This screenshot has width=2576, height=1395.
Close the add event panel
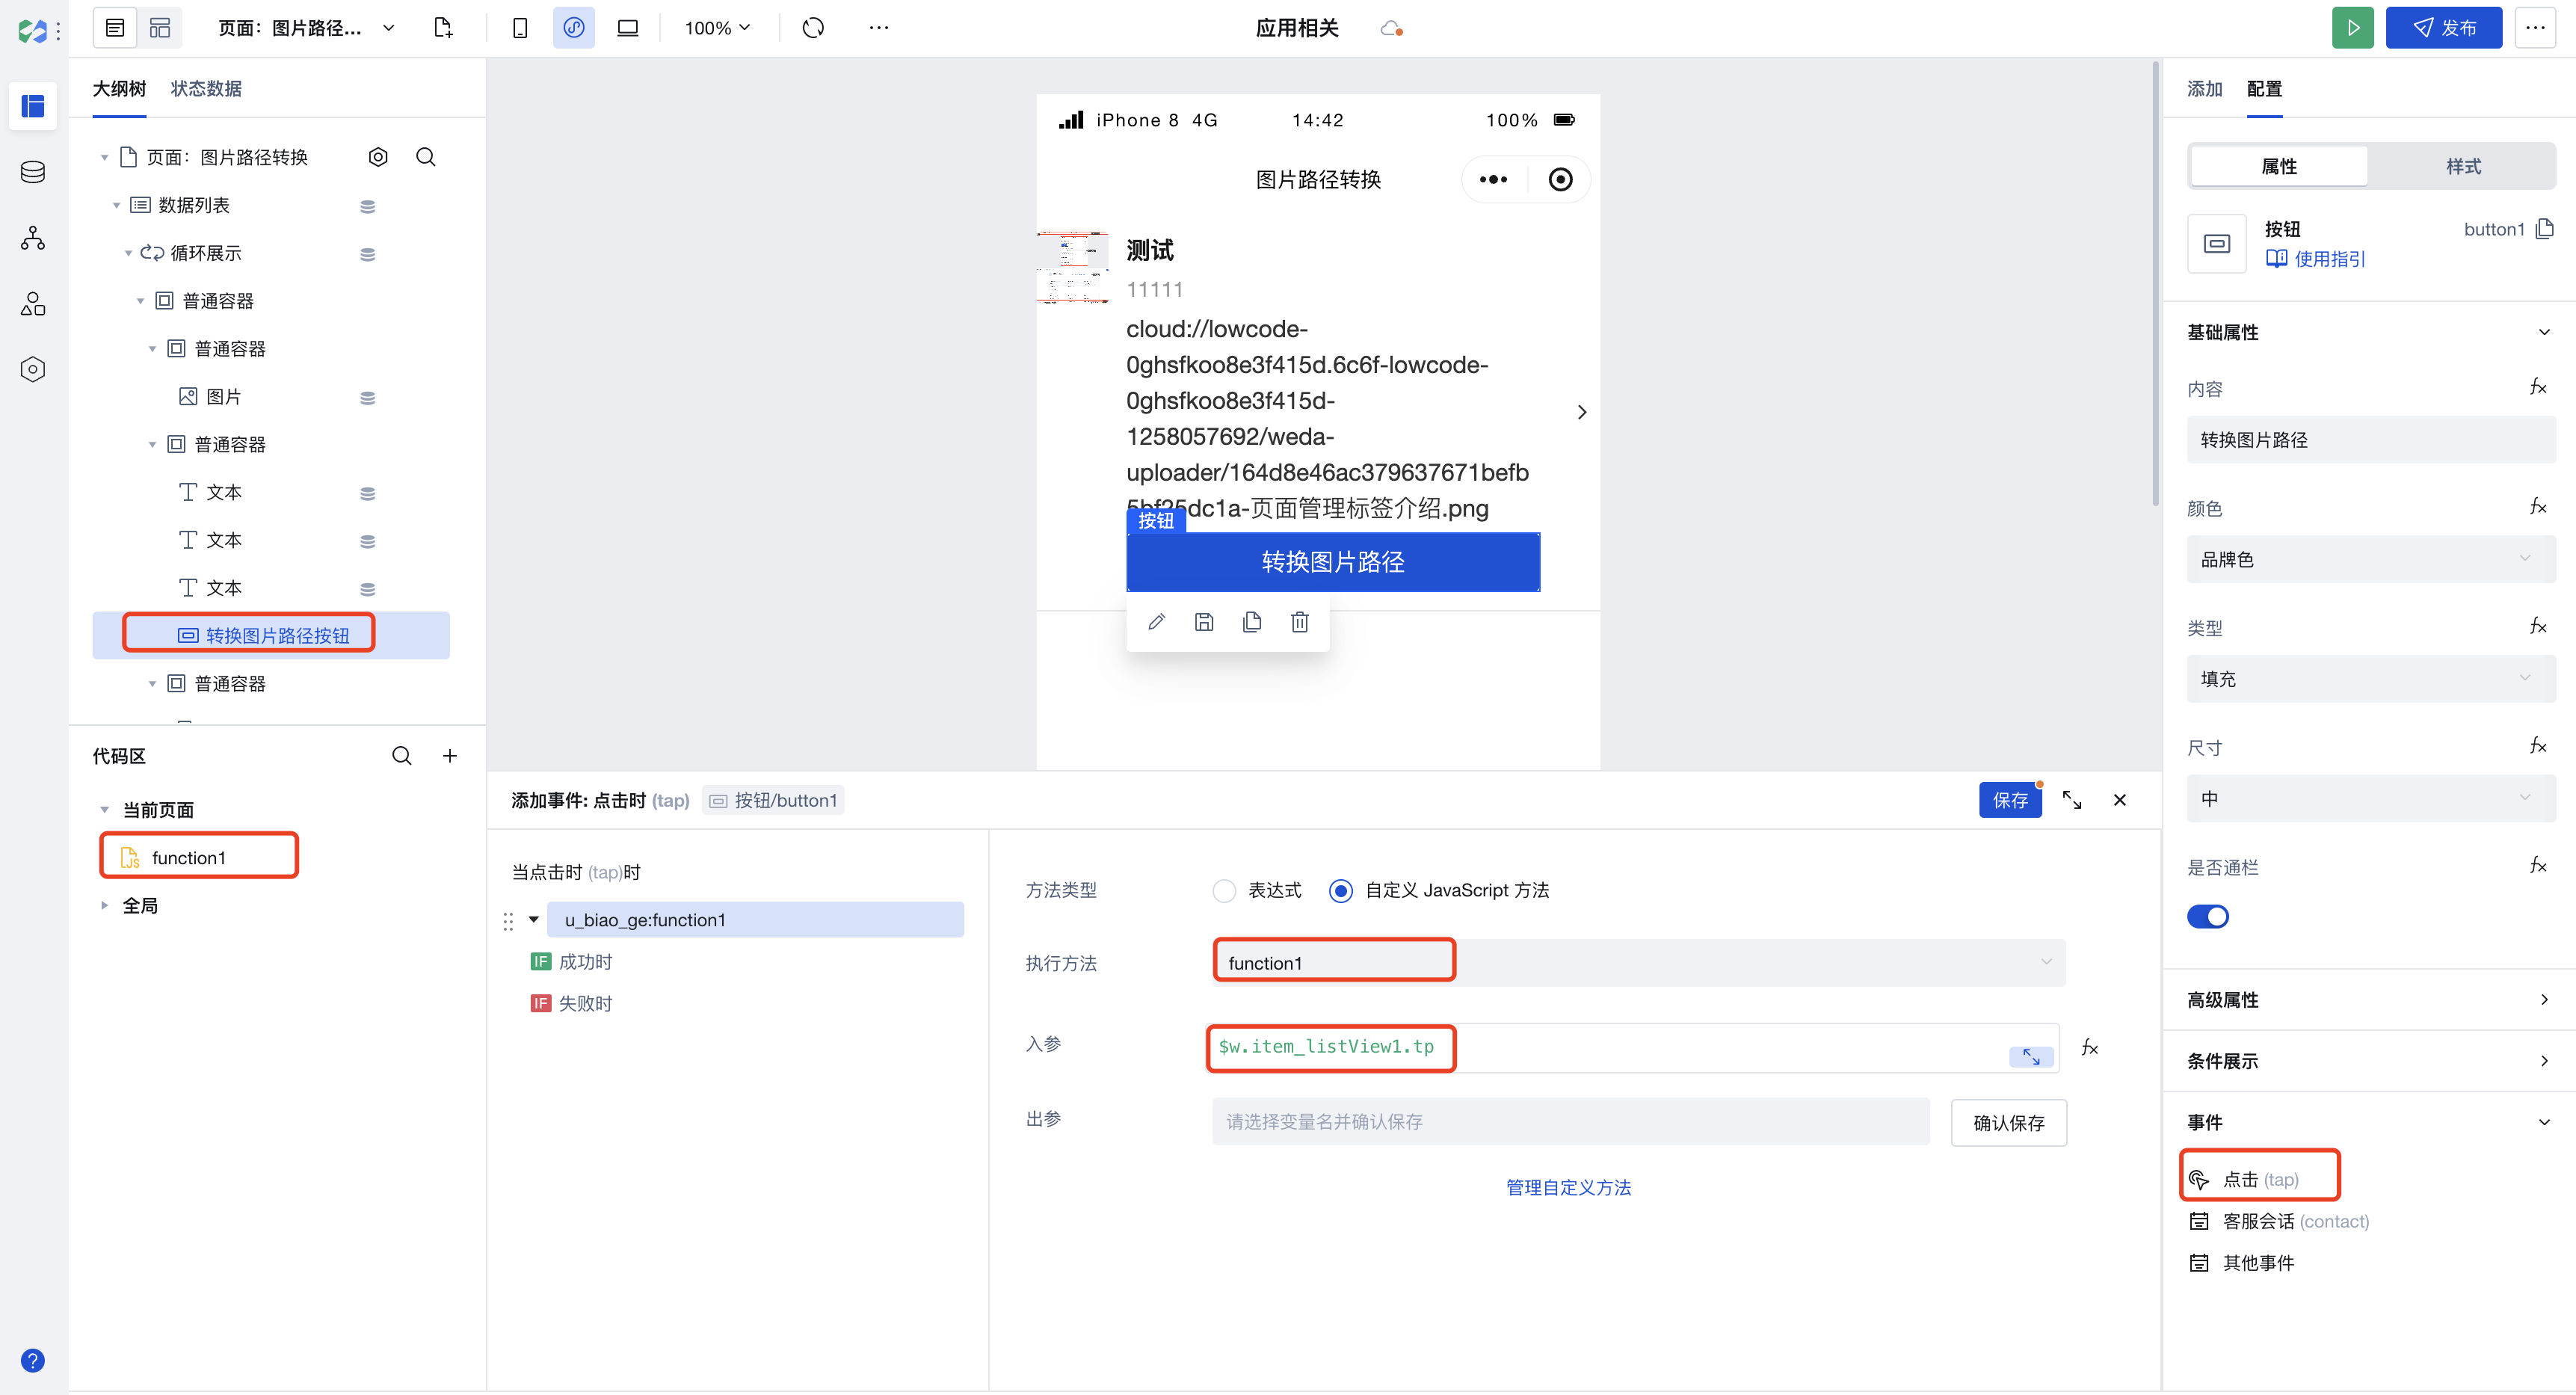coord(2120,800)
